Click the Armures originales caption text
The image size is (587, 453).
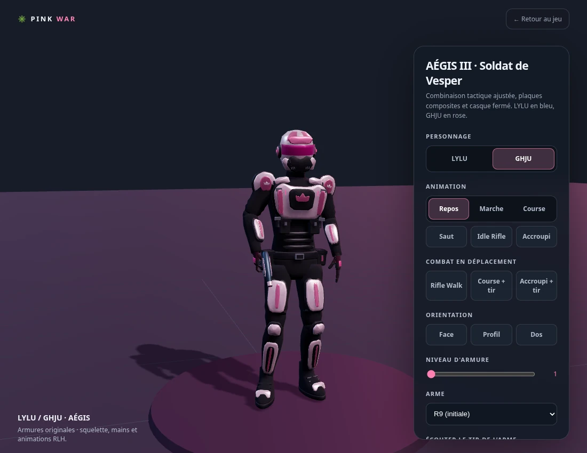click(x=77, y=434)
